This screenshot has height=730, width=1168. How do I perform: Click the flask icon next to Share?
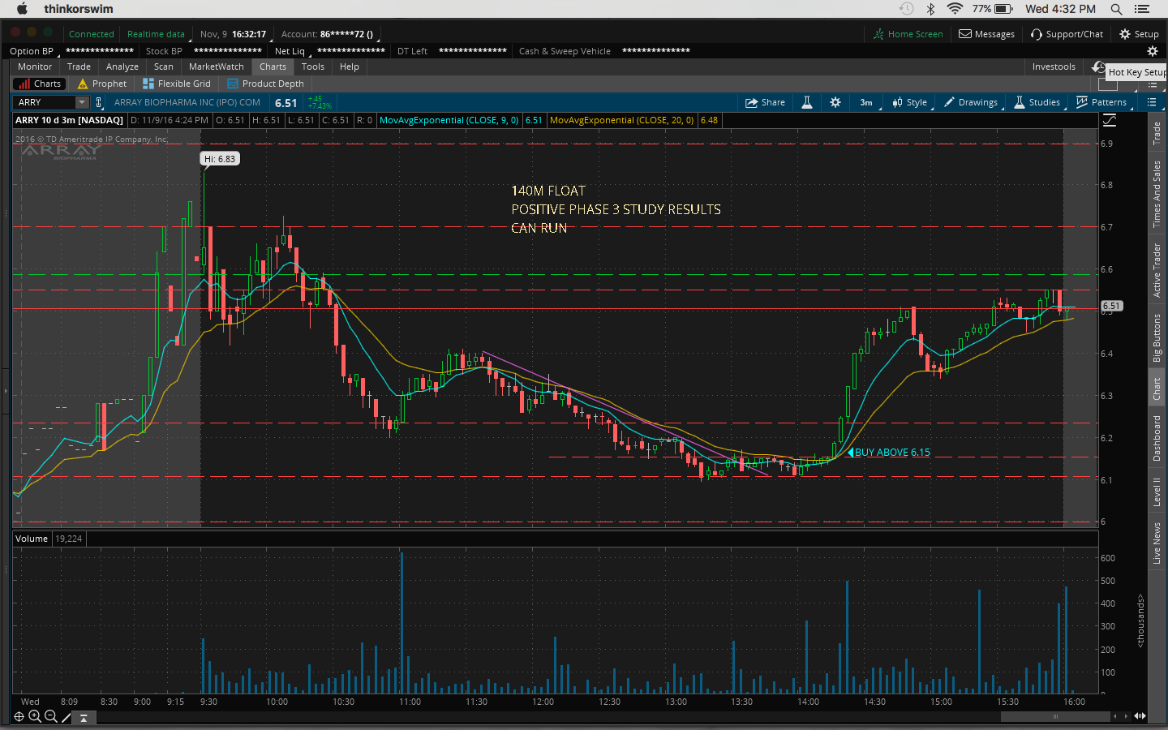(x=807, y=102)
